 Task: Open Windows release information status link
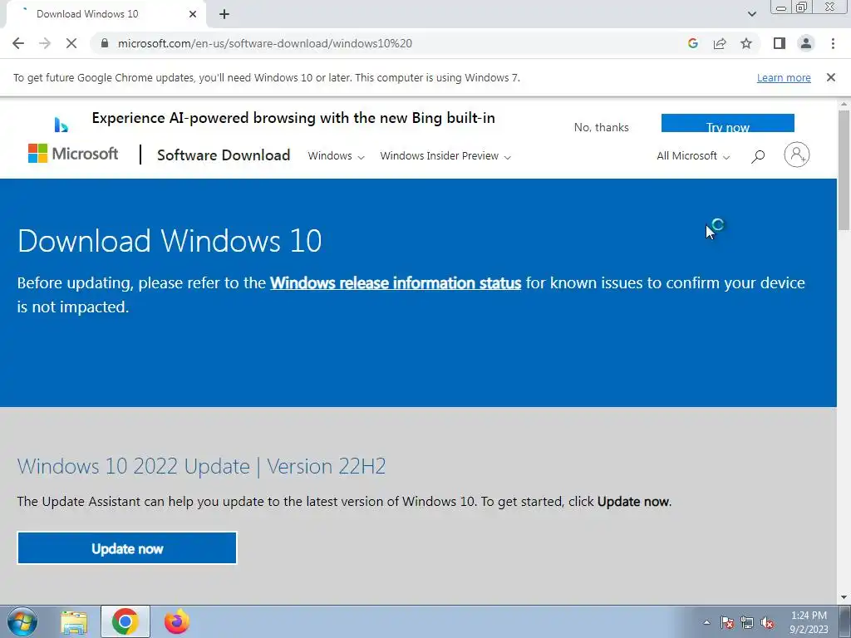coord(396,282)
